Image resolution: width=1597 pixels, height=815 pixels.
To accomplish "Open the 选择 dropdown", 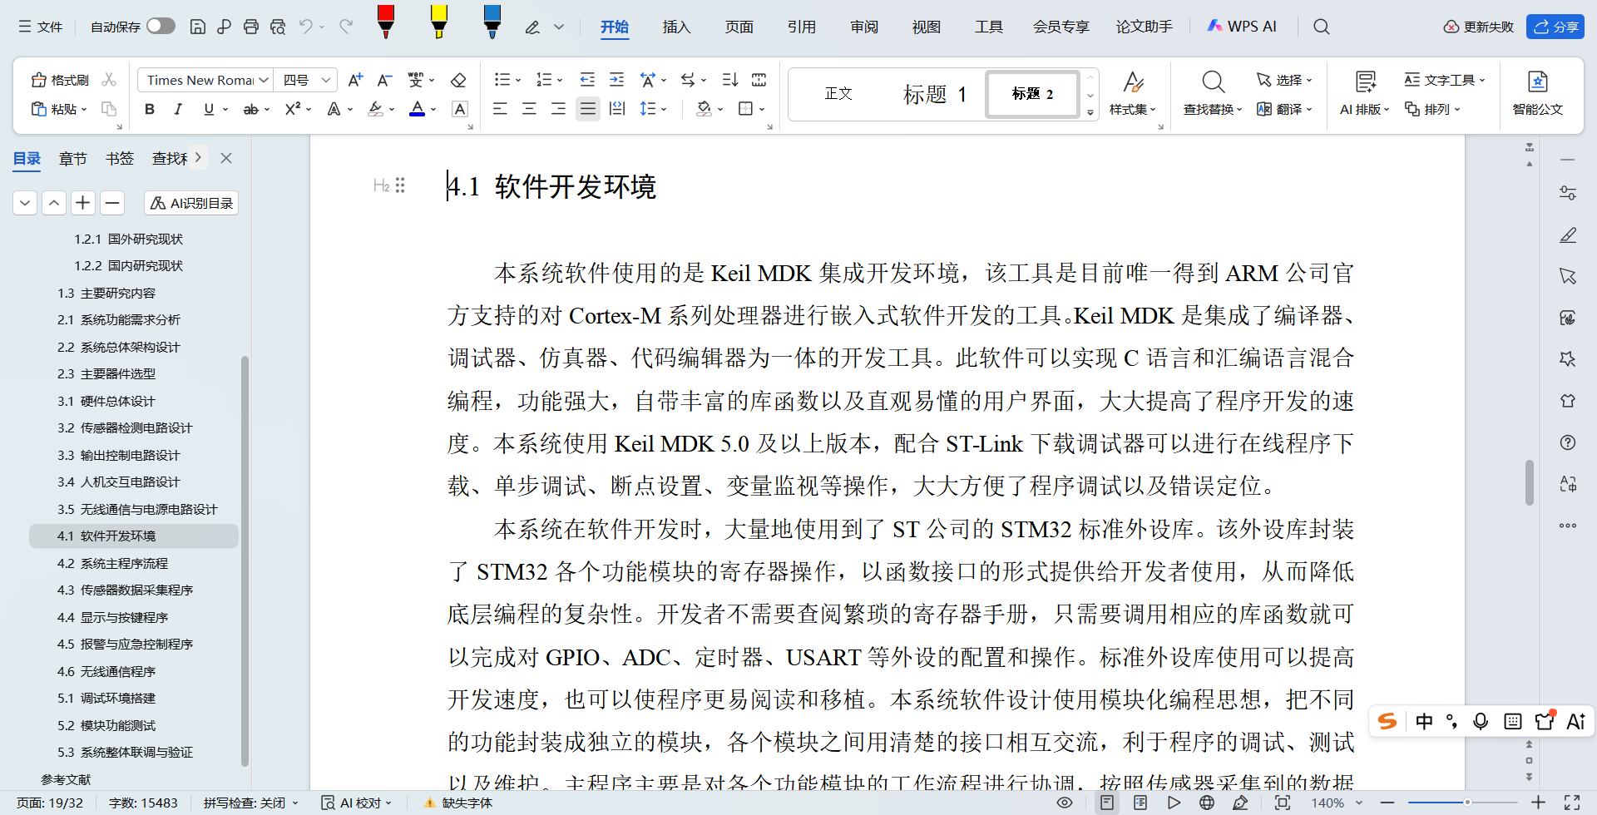I will (x=1284, y=80).
